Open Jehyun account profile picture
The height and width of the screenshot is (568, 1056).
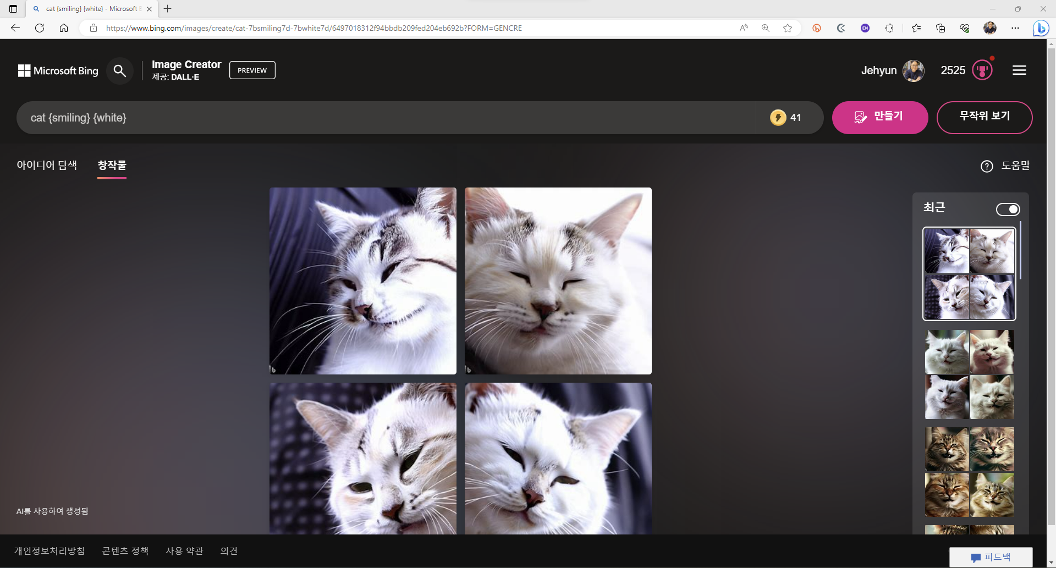914,70
